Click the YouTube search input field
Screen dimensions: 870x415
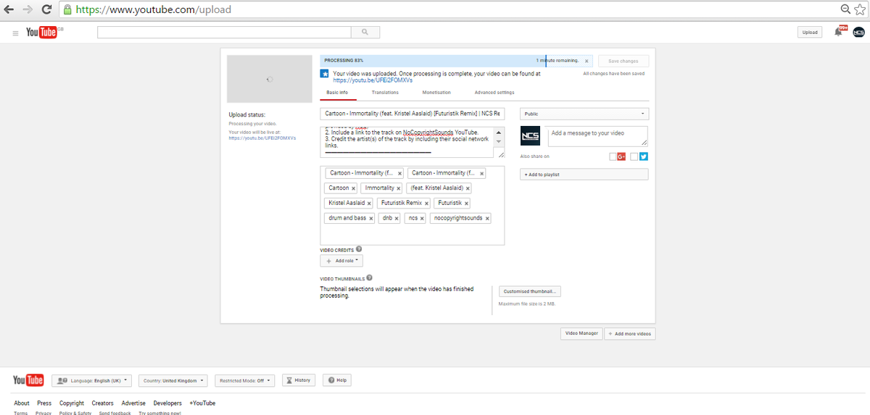pyautogui.click(x=224, y=33)
